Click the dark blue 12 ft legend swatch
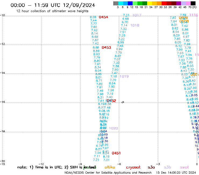This screenshot has height=175, width=199. 130,3
